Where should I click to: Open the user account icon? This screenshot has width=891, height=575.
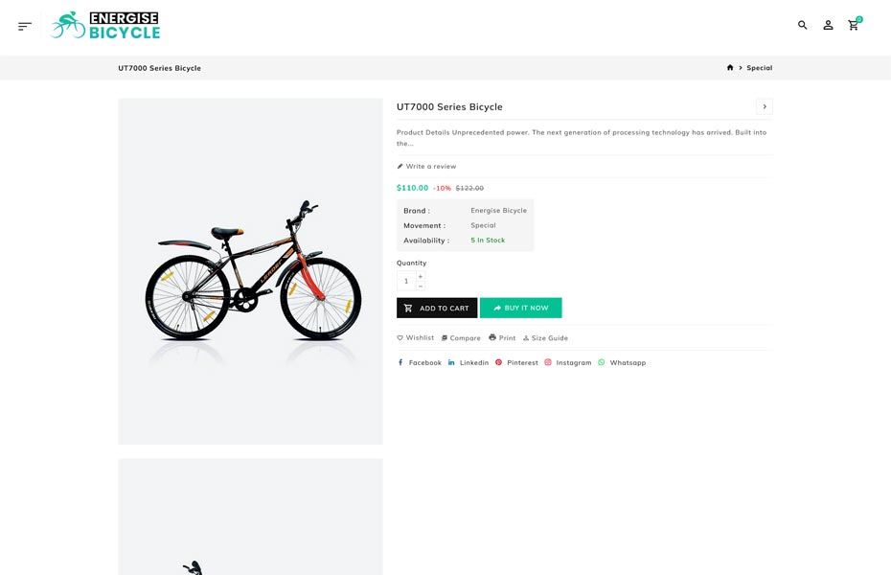pos(828,26)
